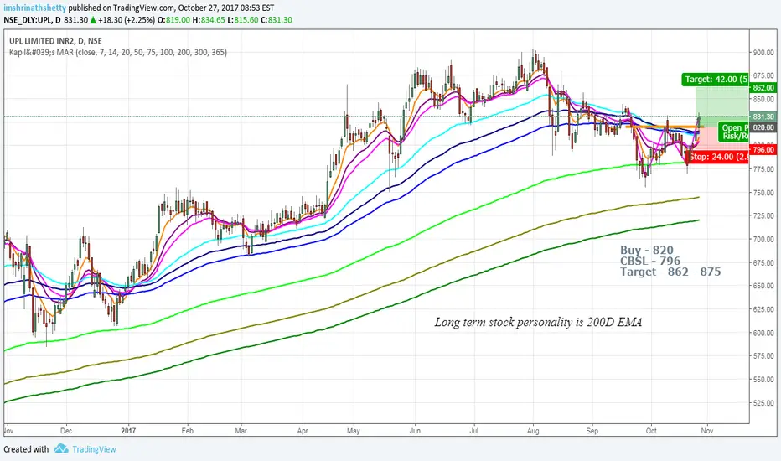Click the 862.00 green price tag

coord(763,88)
